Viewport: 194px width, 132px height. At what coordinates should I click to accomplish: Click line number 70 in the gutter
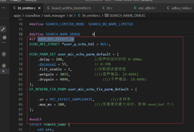tap(21, 24)
